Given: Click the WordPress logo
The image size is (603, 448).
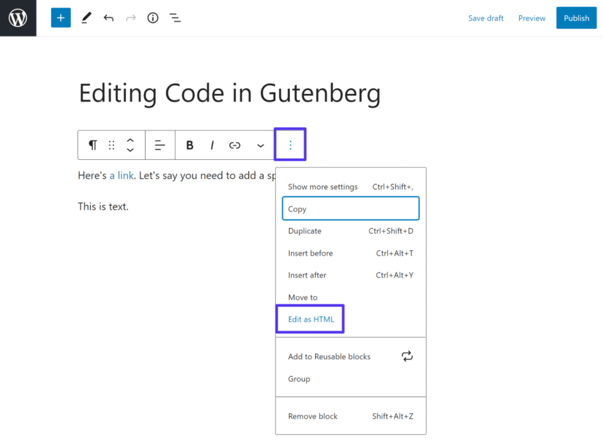Looking at the screenshot, I should [18, 18].
